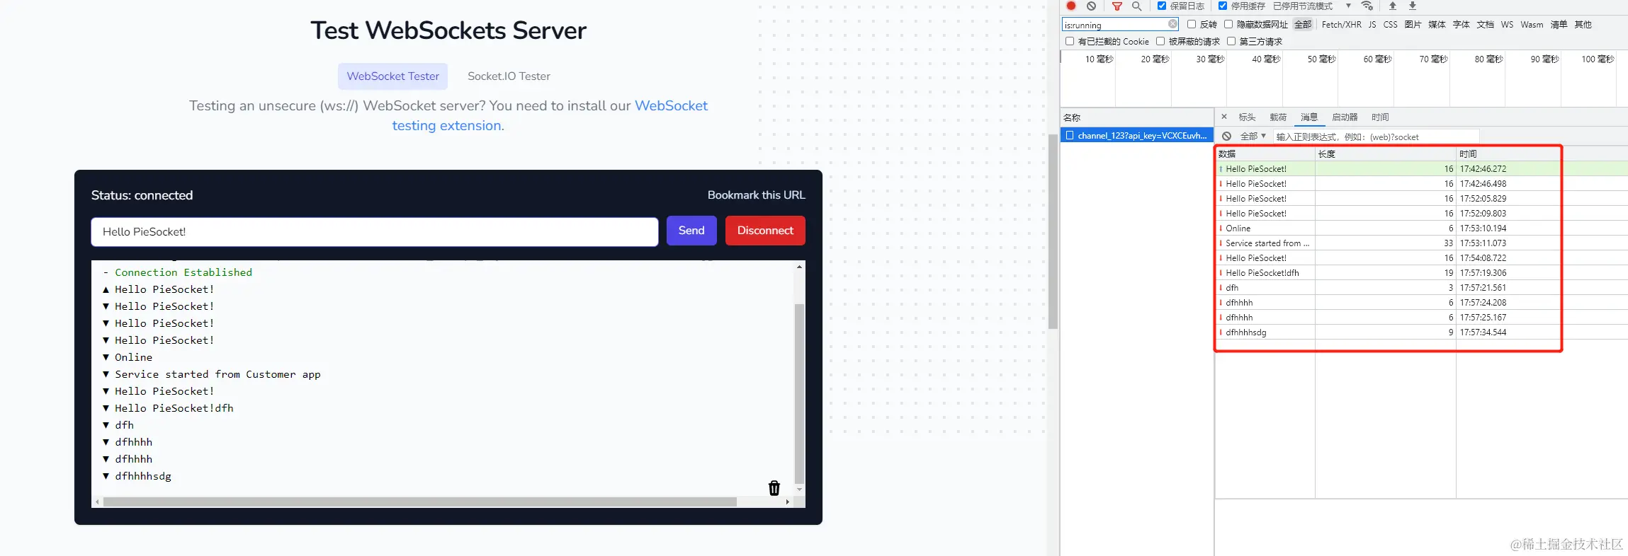Image resolution: width=1628 pixels, height=556 pixels.
Task: Click the trash icon to clear chat log
Action: (774, 488)
